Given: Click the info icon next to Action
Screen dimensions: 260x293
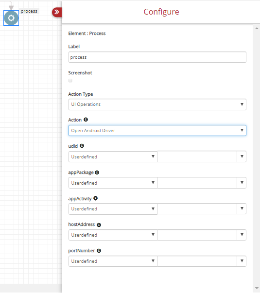Looking at the screenshot, I should [86, 120].
